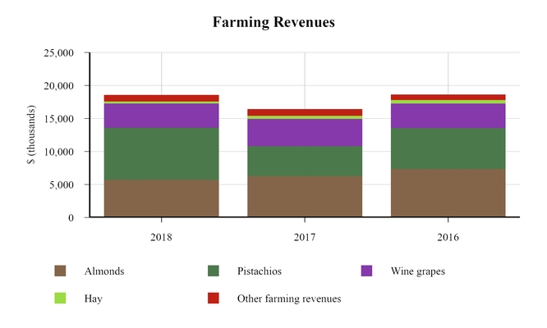Click the 2017 x-axis label

coord(305,237)
